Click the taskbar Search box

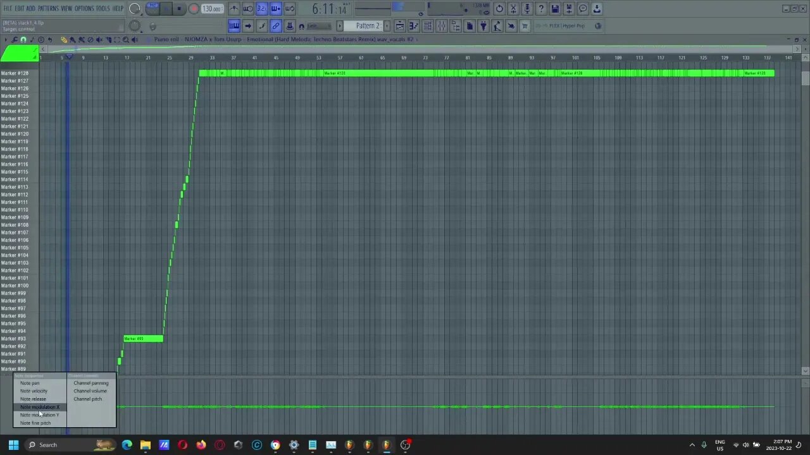coord(71,445)
